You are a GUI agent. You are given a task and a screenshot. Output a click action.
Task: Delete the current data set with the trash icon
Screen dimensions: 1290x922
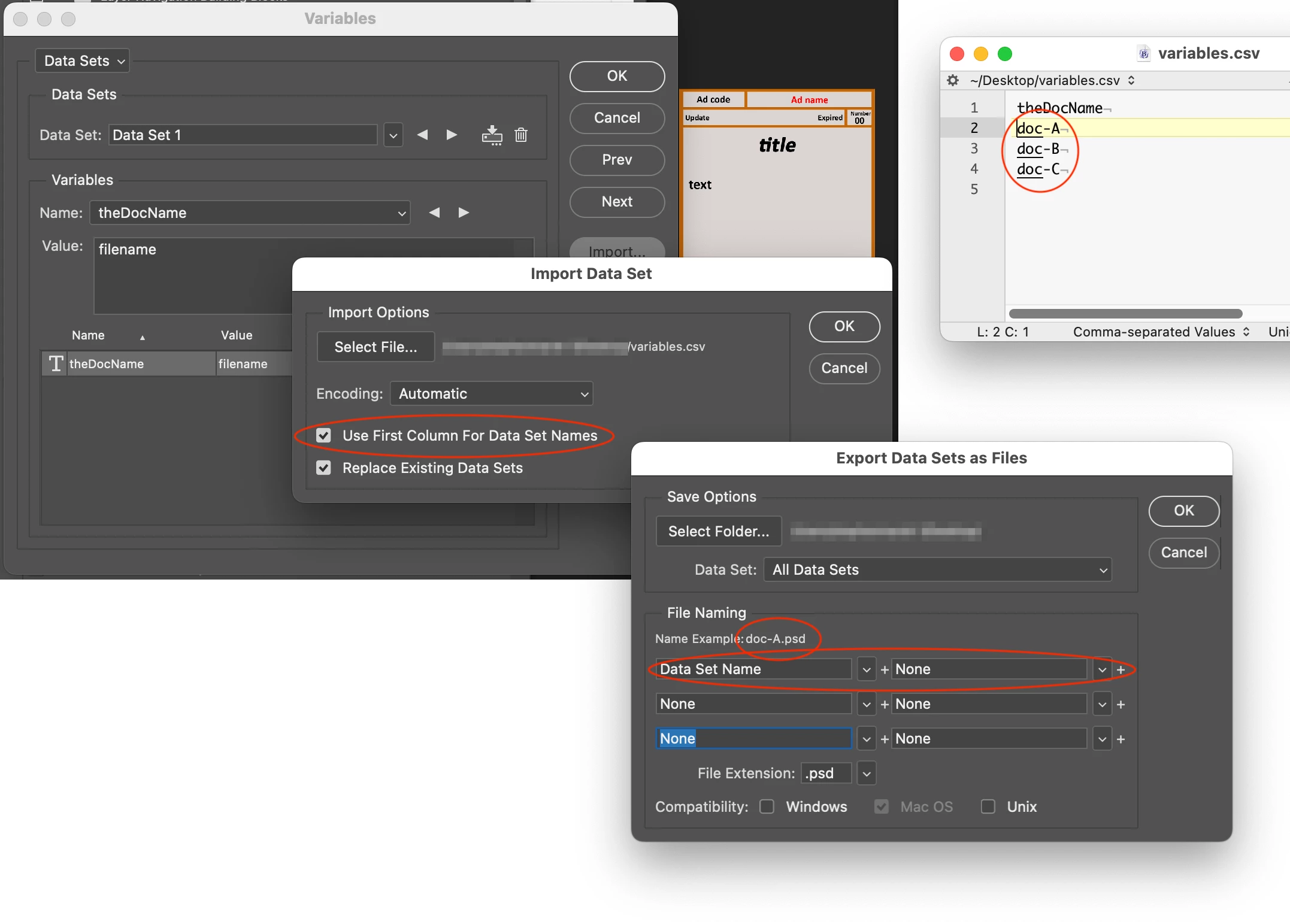pos(521,135)
